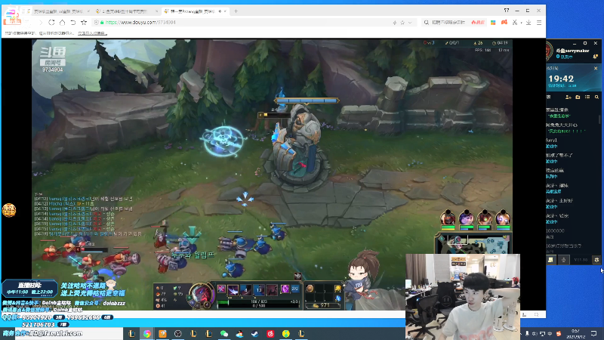Click the new folder icon in friends panel
This screenshot has width=604, height=340.
pyautogui.click(x=578, y=97)
